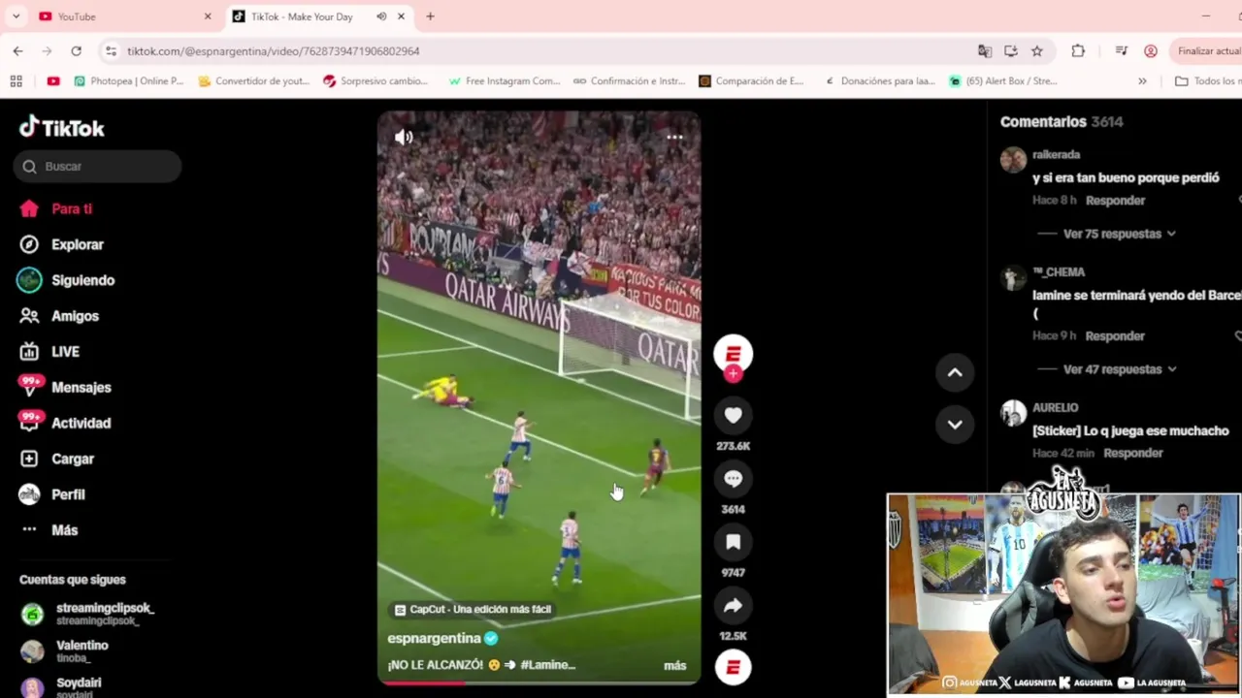Open AURELIO's profile avatar
This screenshot has width=1242, height=698.
1013,413
